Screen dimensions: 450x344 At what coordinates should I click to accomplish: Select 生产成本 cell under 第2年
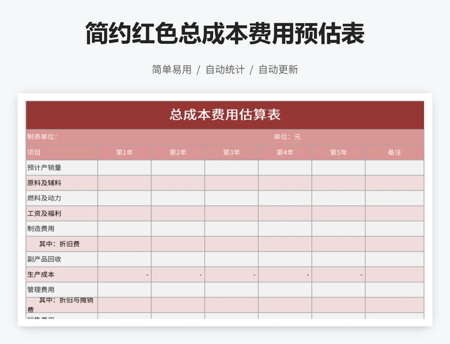(x=178, y=274)
